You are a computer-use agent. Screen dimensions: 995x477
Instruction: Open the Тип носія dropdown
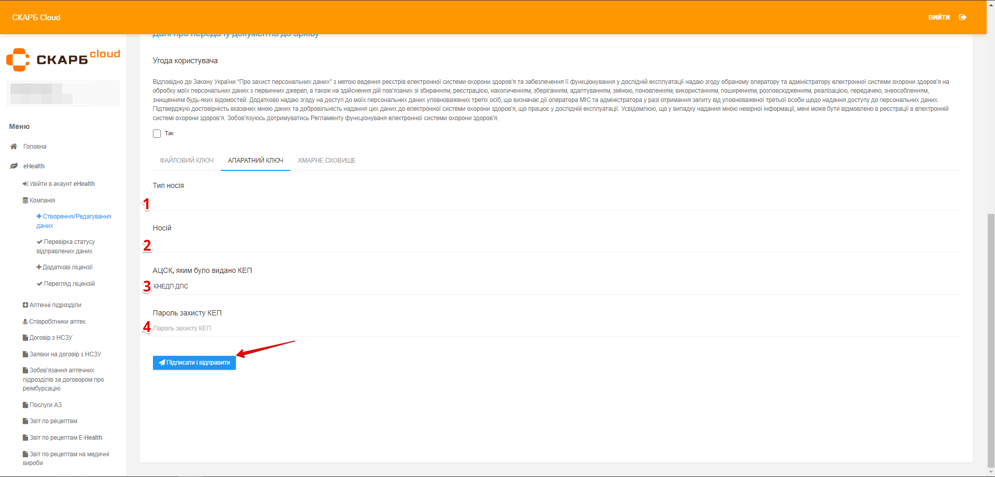click(x=555, y=201)
